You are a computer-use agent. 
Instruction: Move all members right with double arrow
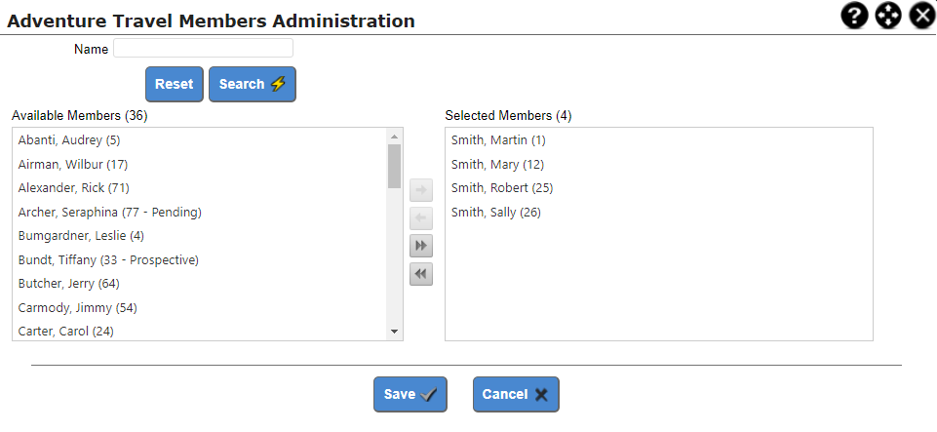(420, 246)
